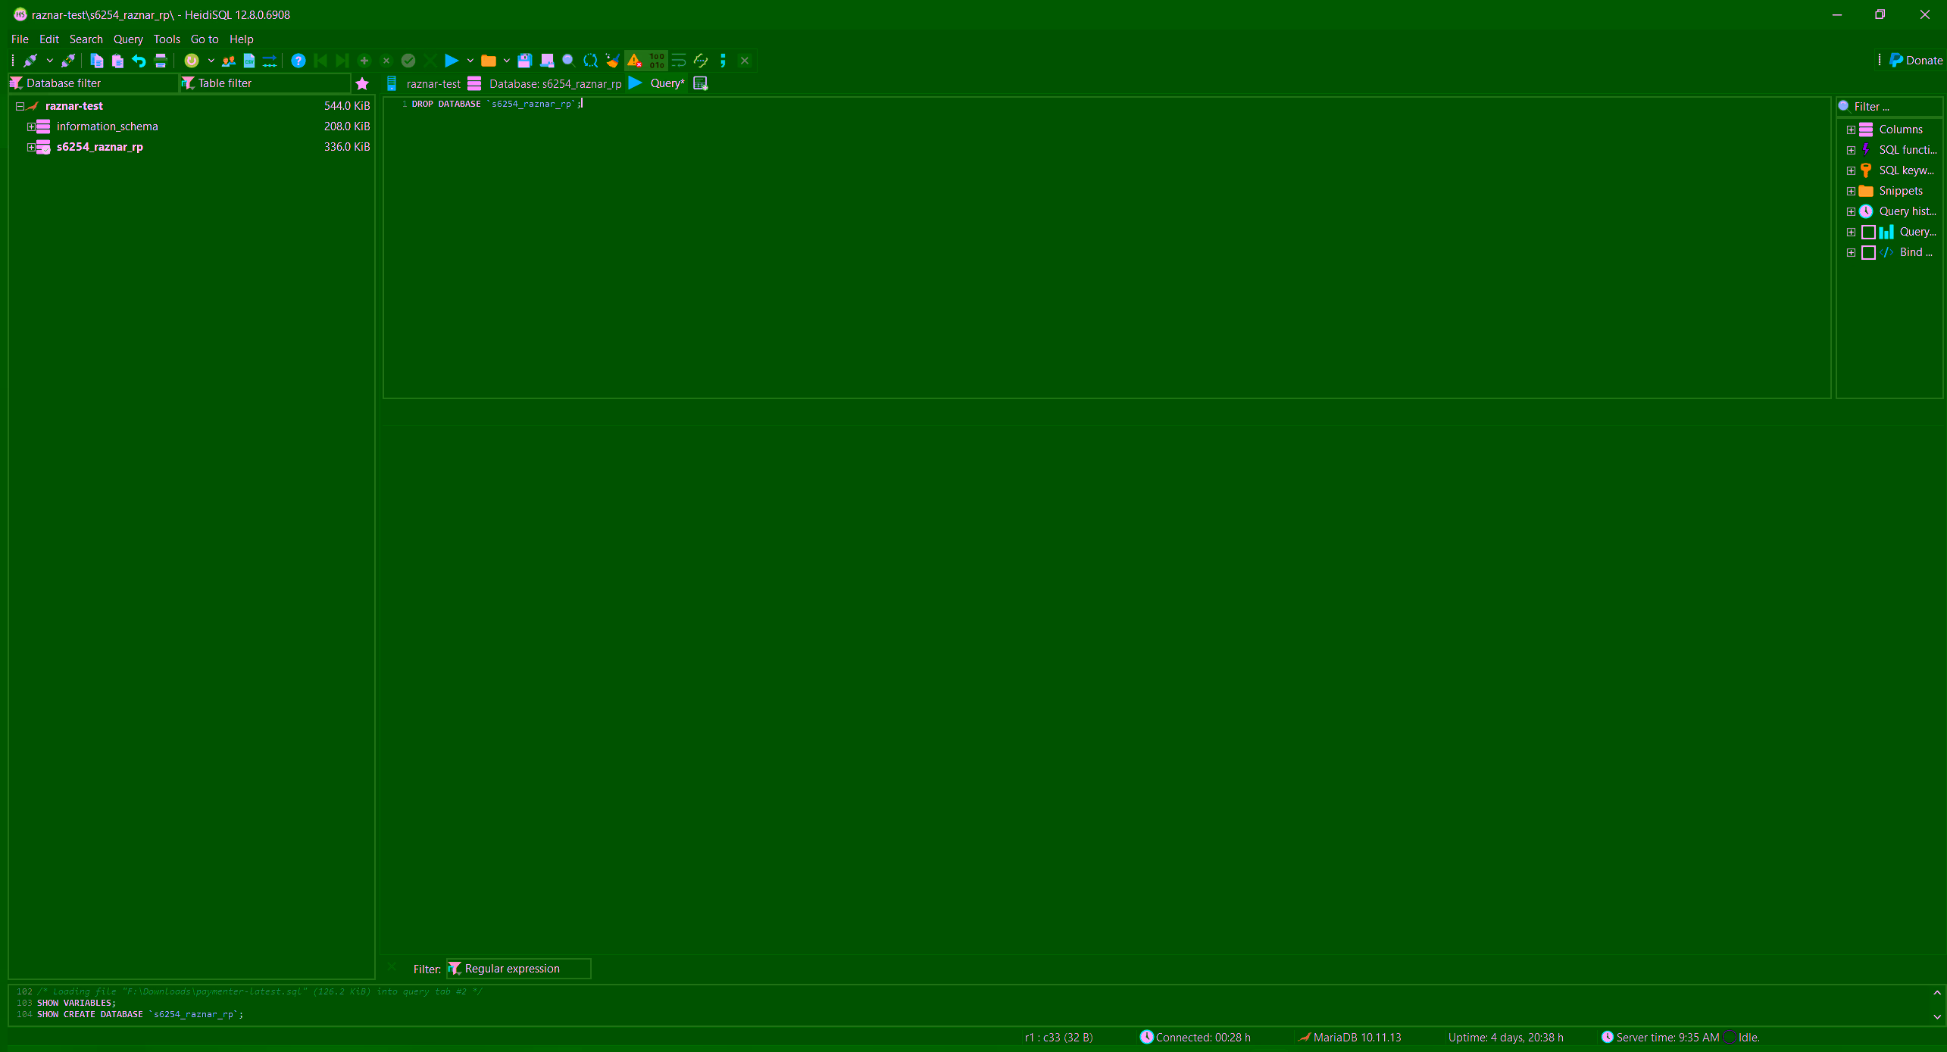This screenshot has width=1947, height=1052.
Task: Click the paste icon in toolbar
Action: [117, 61]
